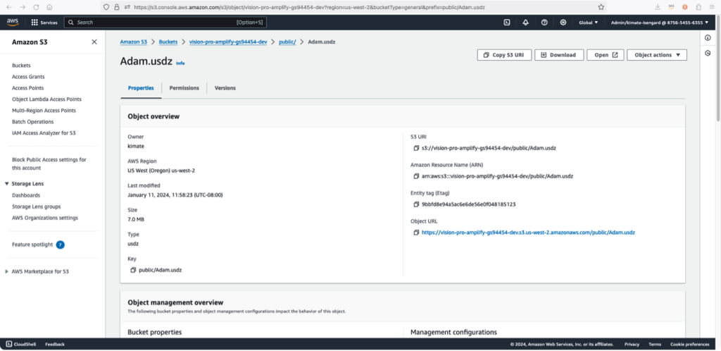Select Access Points in sidebar
The image size is (721, 351).
(x=27, y=88)
